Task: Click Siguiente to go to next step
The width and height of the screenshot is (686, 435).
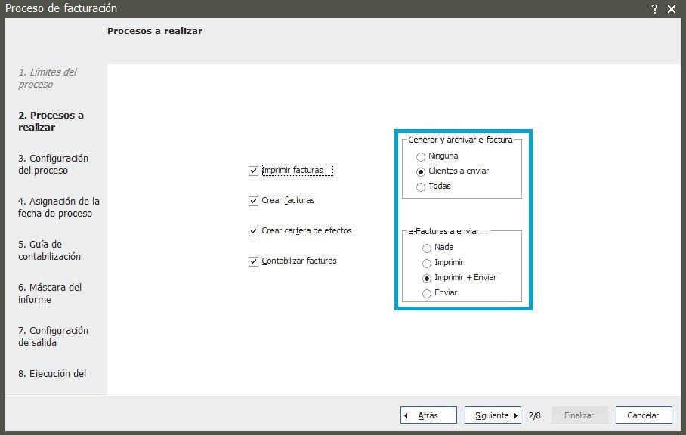Action: tap(493, 415)
